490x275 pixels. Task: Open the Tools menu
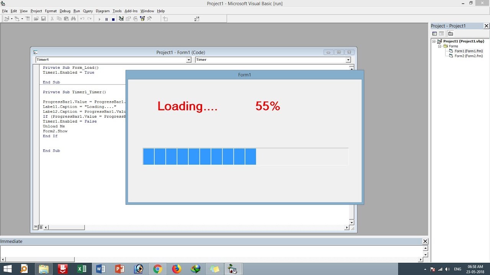[x=117, y=11]
